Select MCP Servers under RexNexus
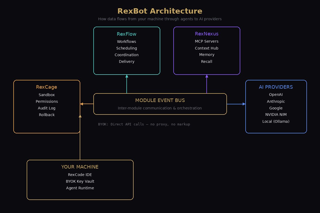The width and height of the screenshot is (320, 213). [207, 41]
